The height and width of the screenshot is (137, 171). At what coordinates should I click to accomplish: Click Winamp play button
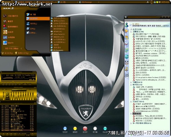tap(6, 84)
